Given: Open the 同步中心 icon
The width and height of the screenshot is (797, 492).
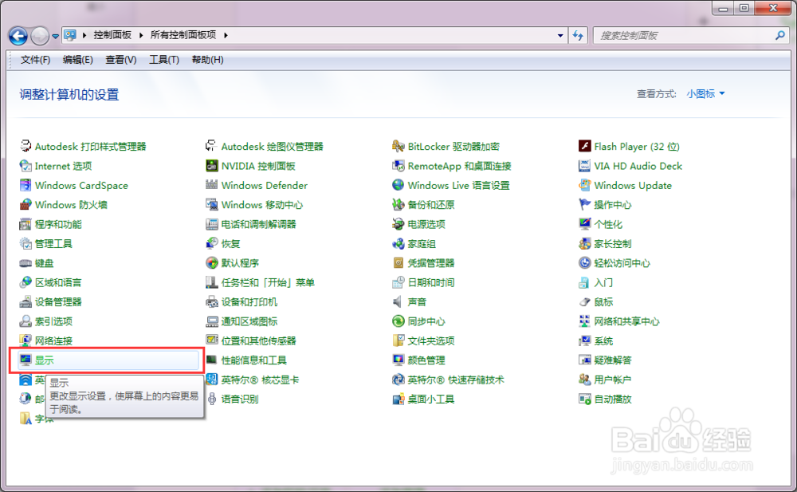Looking at the screenshot, I should click(398, 321).
